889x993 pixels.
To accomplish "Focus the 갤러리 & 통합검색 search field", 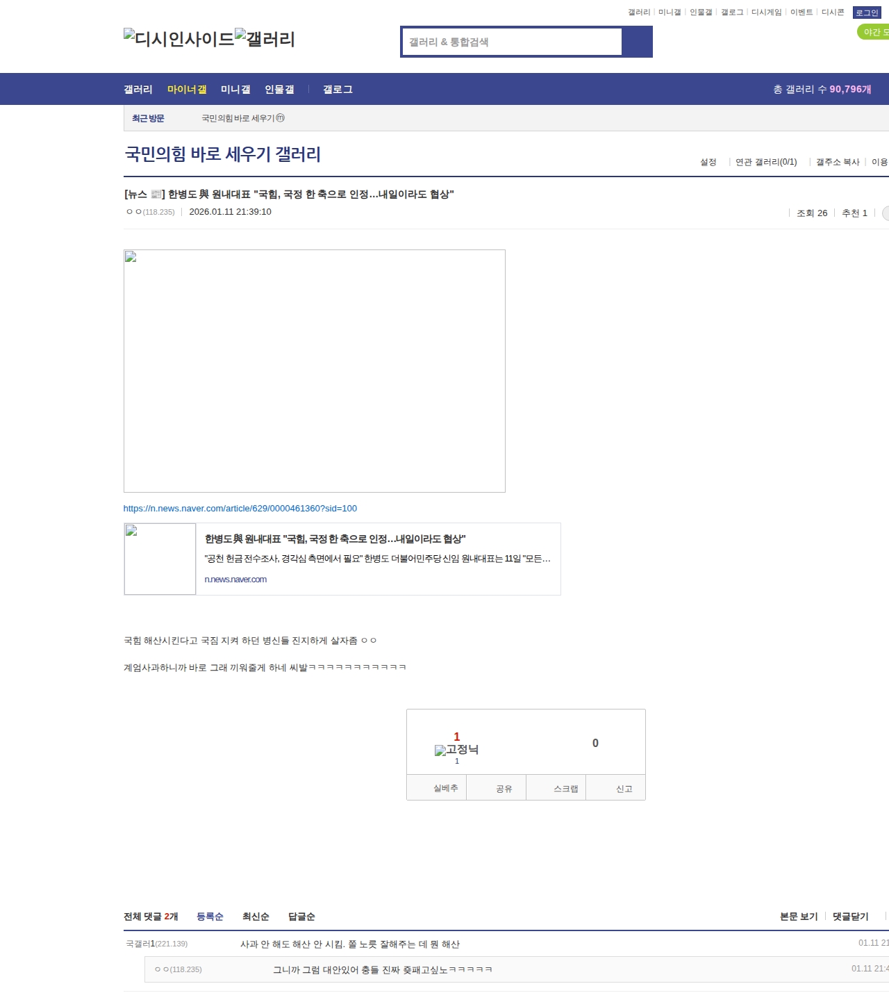I will pyautogui.click(x=512, y=42).
